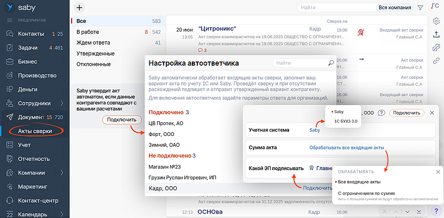Open the hamburger menu under Saby logo
Viewport: 444px width, 218px height.
click(x=9, y=20)
